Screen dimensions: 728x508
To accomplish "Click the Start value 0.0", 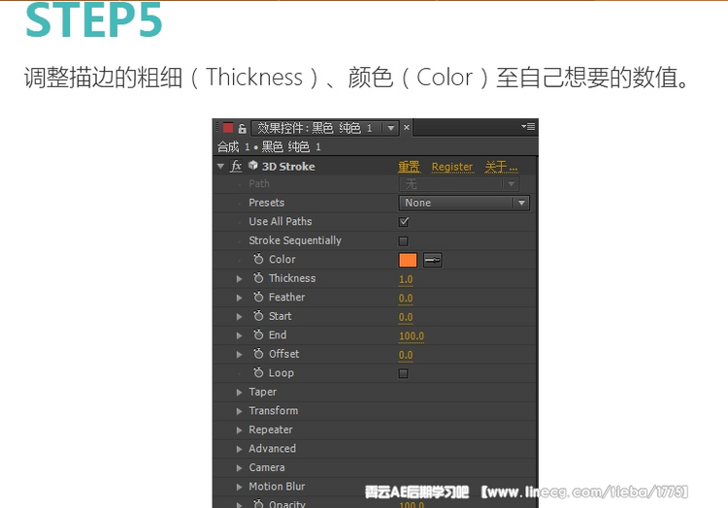I will 406,318.
